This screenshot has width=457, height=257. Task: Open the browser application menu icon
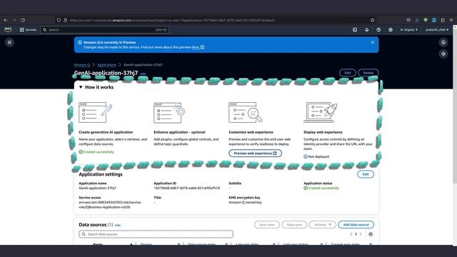pyautogui.click(x=451, y=20)
